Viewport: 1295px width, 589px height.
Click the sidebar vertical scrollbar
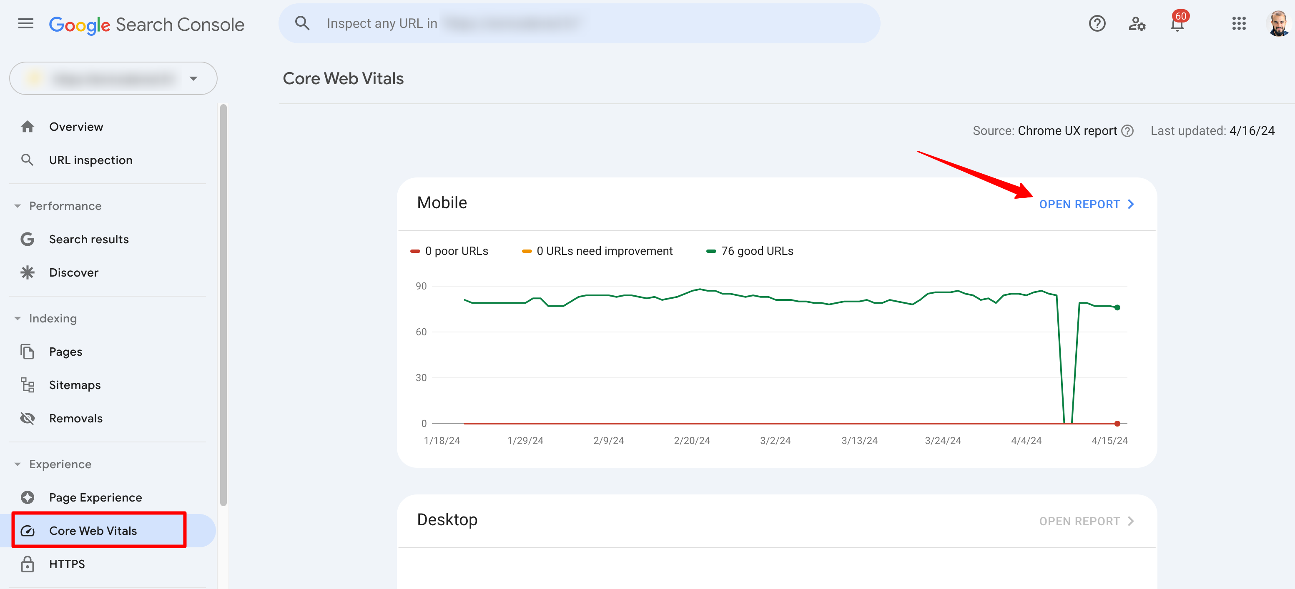point(223,305)
